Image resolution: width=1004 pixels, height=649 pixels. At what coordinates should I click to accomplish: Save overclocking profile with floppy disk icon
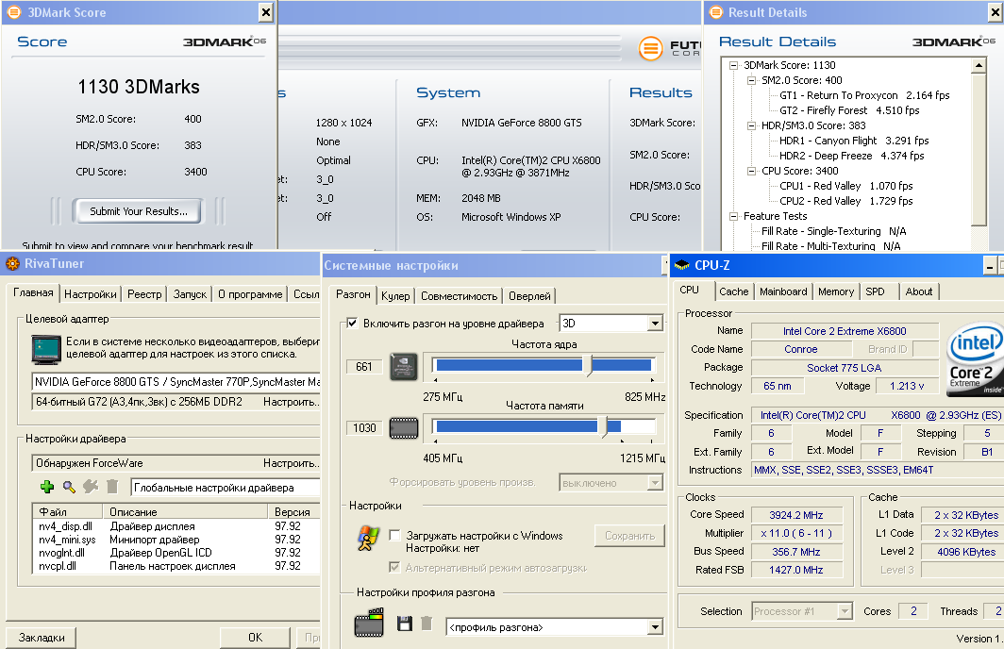[404, 623]
